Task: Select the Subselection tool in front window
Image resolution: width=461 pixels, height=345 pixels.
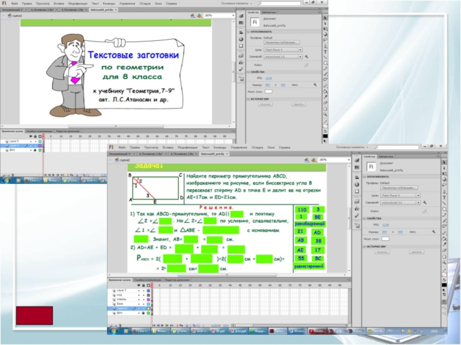Action: click(x=444, y=168)
